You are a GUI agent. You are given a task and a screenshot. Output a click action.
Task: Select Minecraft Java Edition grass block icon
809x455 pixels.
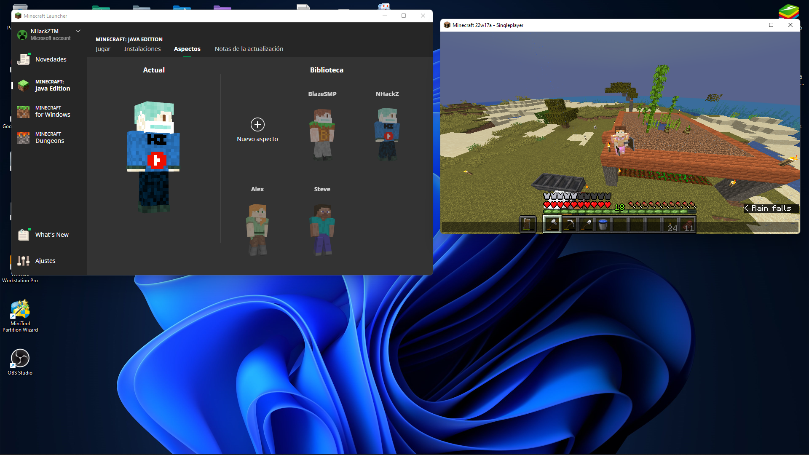pos(24,86)
